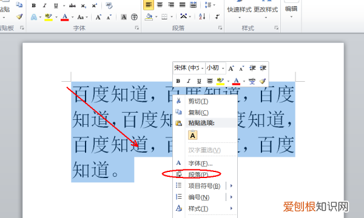The image size is (364, 218).
Task: Open the ribbon font color dropdown arrow
Action: pyautogui.click(x=72, y=17)
